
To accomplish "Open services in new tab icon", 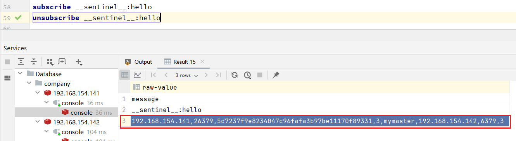I will (x=62, y=62).
